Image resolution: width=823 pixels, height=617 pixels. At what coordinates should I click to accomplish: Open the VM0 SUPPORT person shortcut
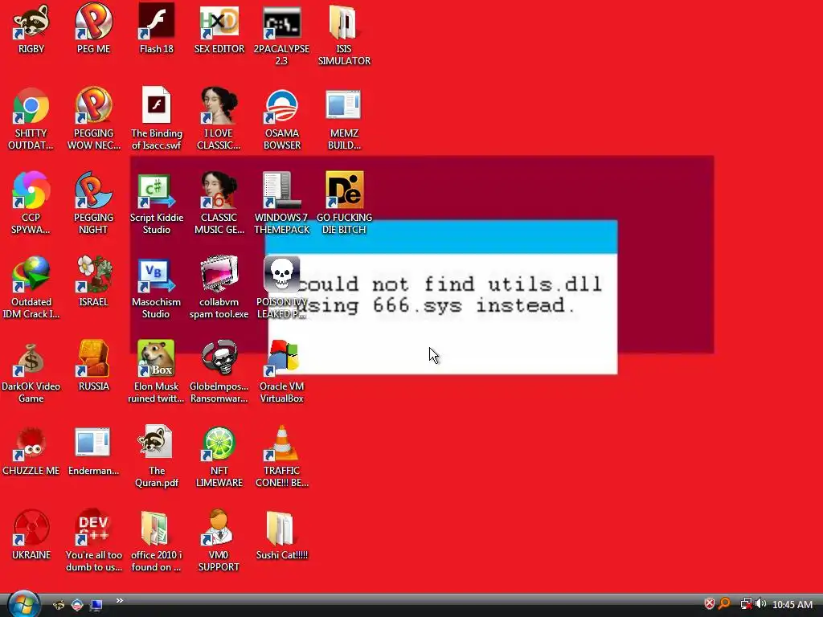point(219,527)
